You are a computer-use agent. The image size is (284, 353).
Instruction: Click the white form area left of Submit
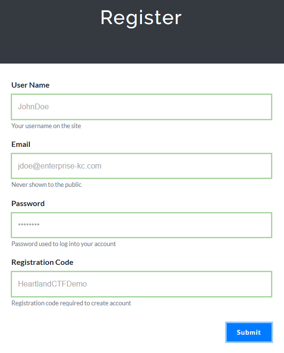click(113, 332)
